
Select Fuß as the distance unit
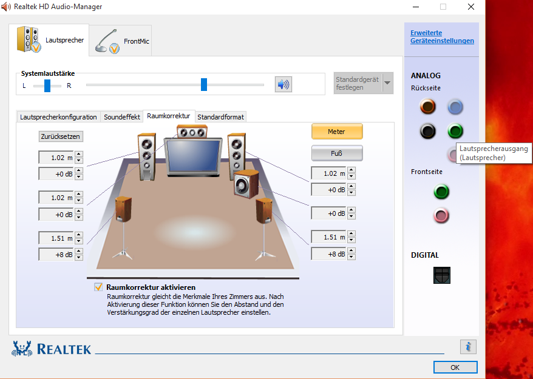pyautogui.click(x=337, y=153)
